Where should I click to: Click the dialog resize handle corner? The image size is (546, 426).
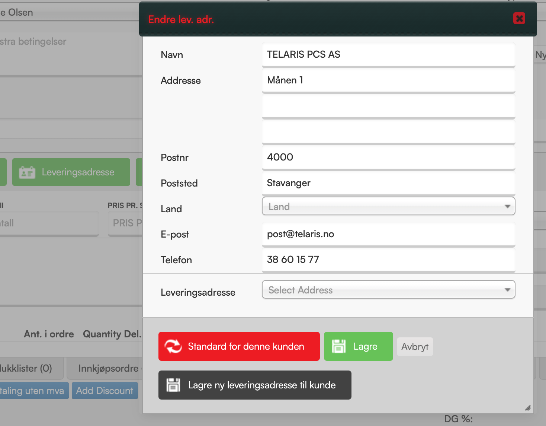pyautogui.click(x=528, y=408)
